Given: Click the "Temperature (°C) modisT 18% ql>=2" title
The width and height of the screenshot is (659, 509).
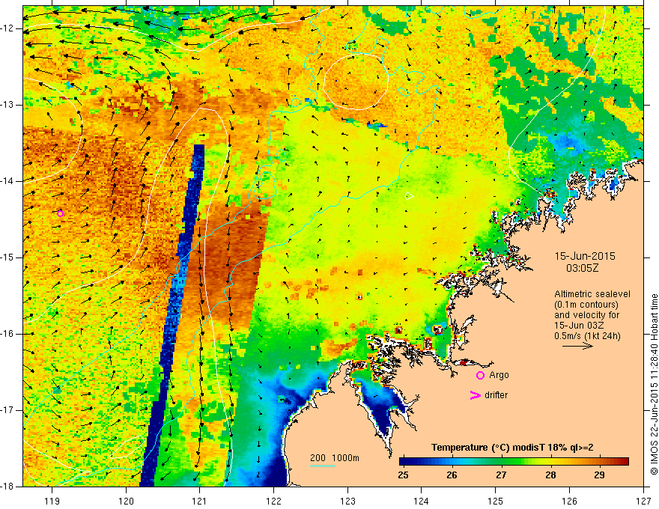Looking at the screenshot, I should tap(512, 448).
